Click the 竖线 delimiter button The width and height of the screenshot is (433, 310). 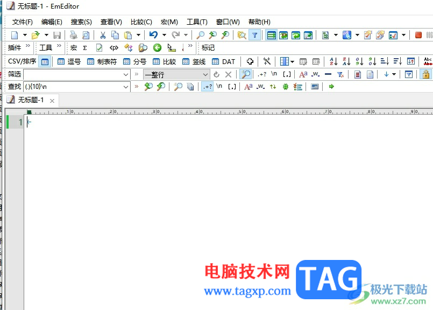click(194, 61)
